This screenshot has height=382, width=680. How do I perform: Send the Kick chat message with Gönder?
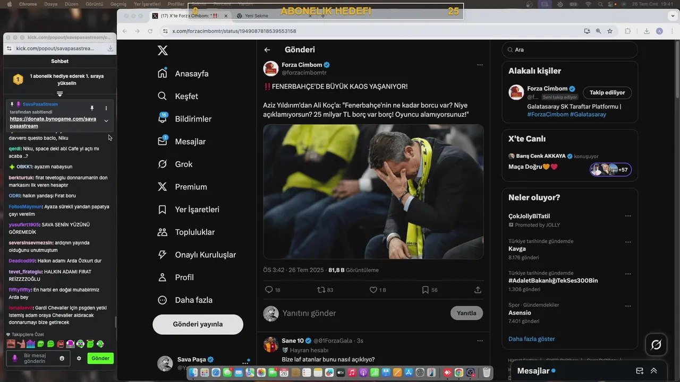pos(100,358)
